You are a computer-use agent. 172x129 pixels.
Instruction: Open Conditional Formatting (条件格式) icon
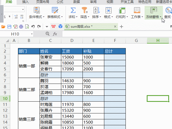37,10
